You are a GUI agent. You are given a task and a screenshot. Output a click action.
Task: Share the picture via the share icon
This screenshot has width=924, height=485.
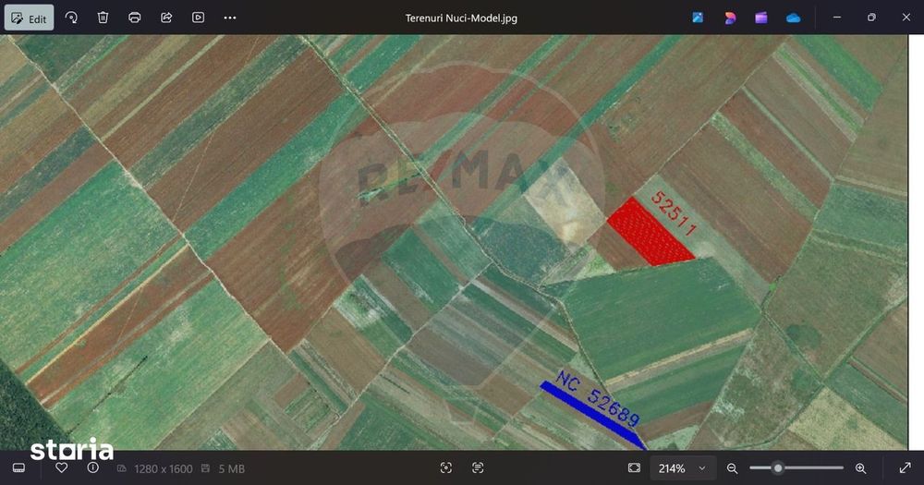point(166,18)
